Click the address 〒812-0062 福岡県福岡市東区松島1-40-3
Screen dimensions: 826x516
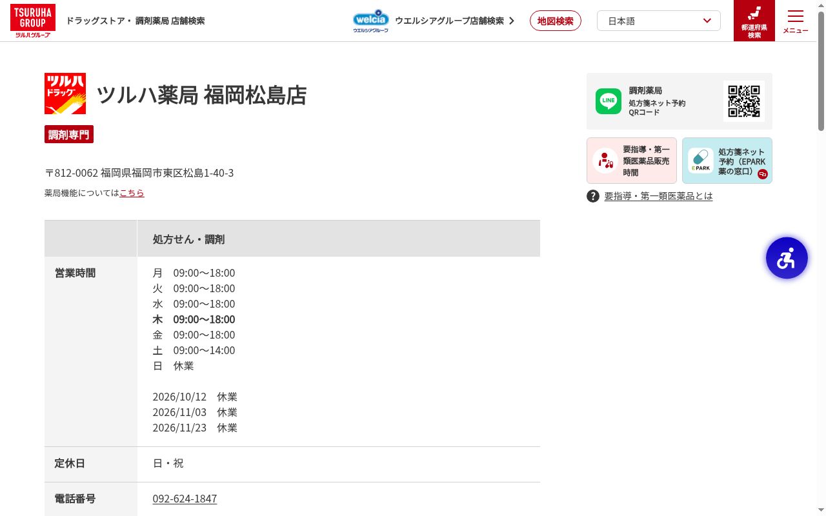[139, 173]
